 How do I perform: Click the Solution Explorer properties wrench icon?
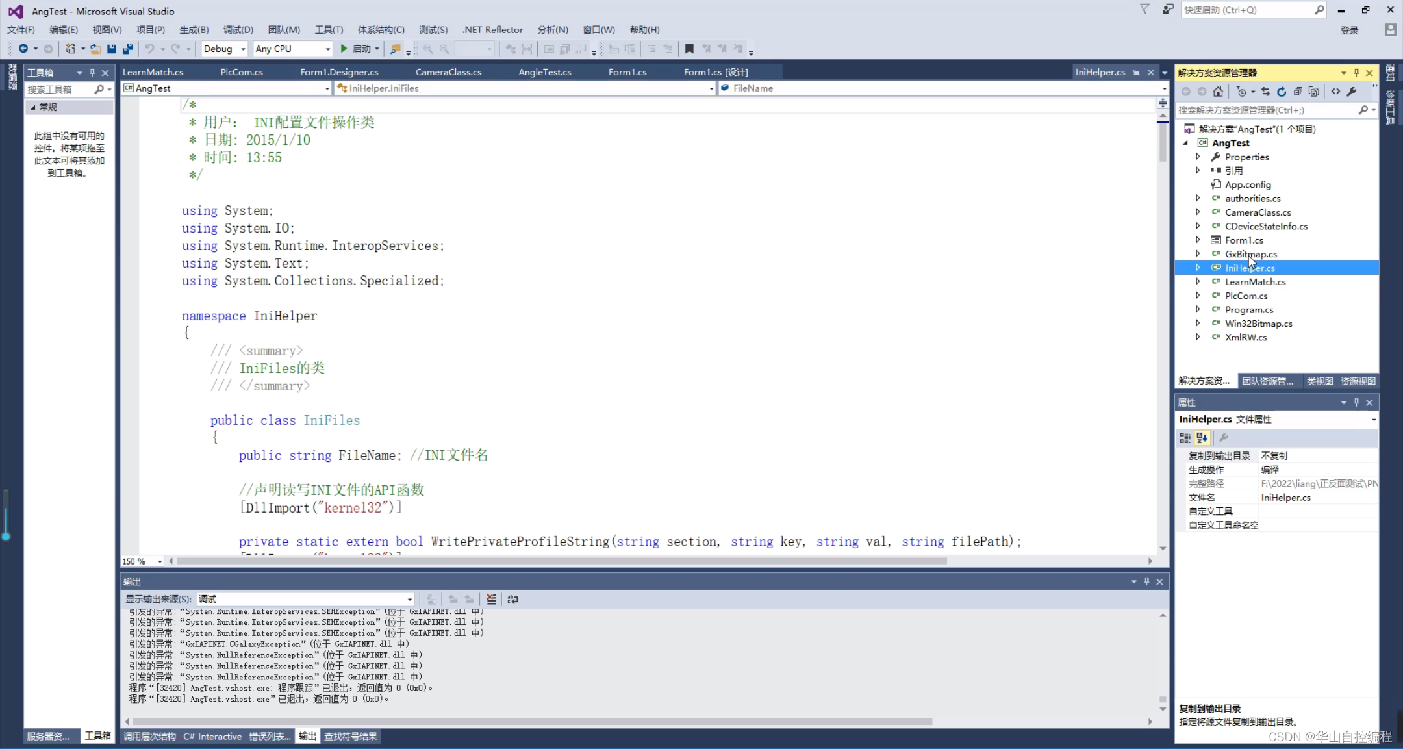1352,92
